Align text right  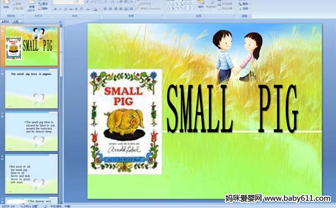116,9
